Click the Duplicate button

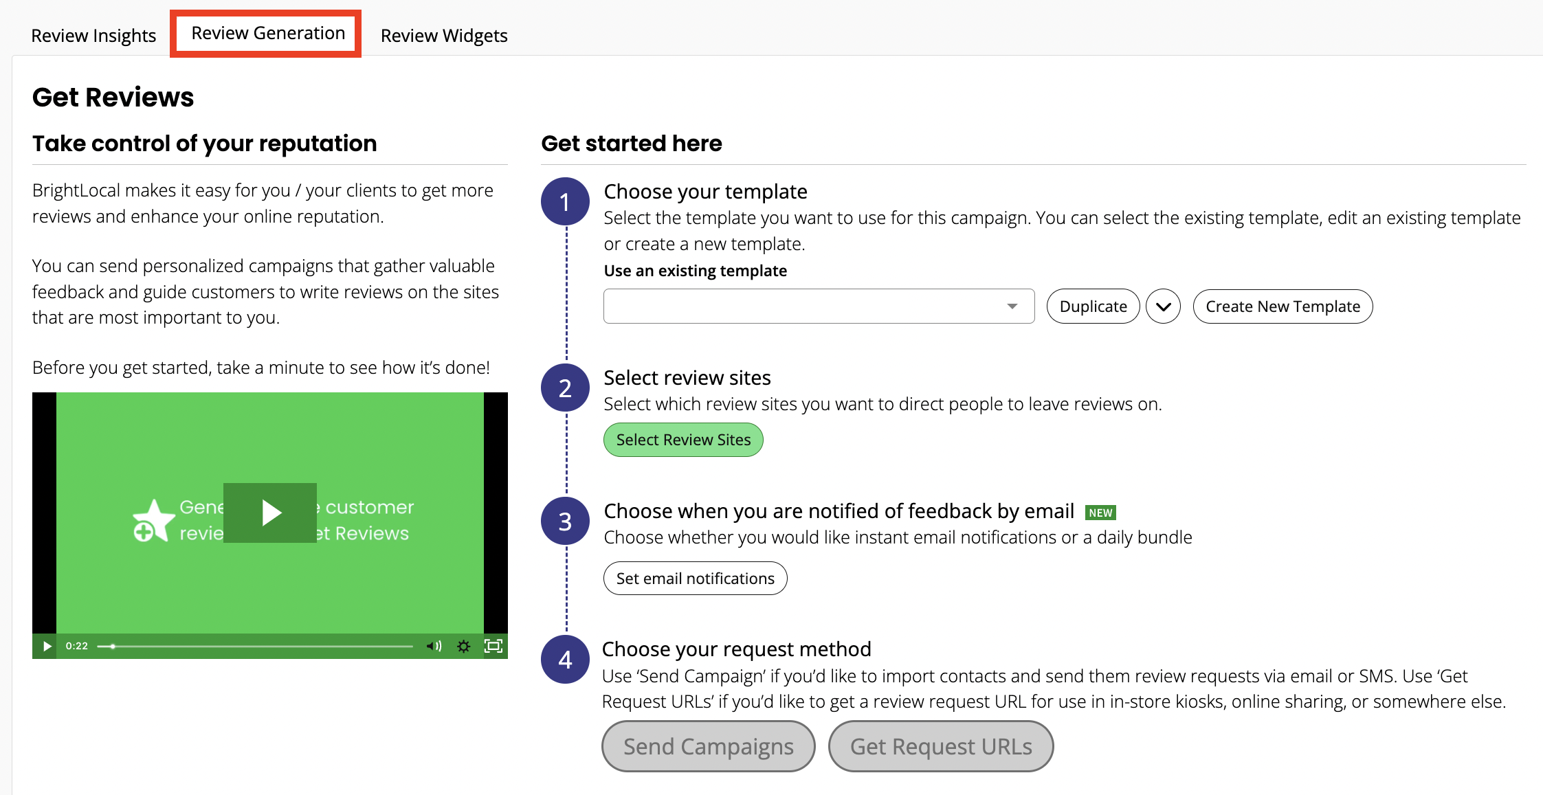pyautogui.click(x=1093, y=306)
